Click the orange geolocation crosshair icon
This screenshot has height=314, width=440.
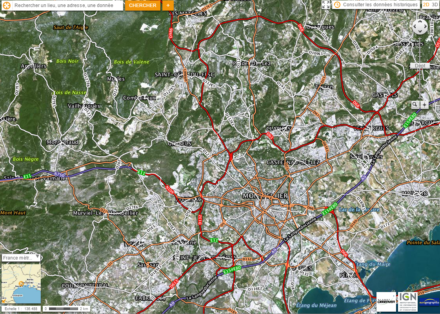click(x=6, y=5)
